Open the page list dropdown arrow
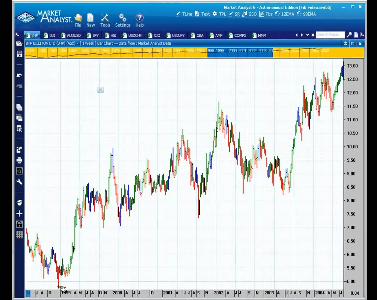 [307, 35]
